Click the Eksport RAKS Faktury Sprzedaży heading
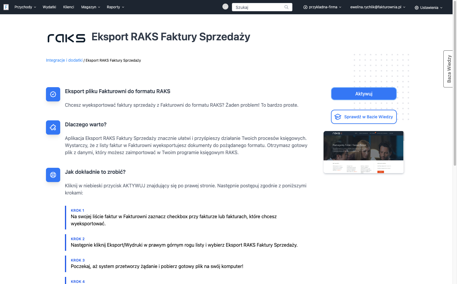Image resolution: width=457 pixels, height=284 pixels. (171, 37)
